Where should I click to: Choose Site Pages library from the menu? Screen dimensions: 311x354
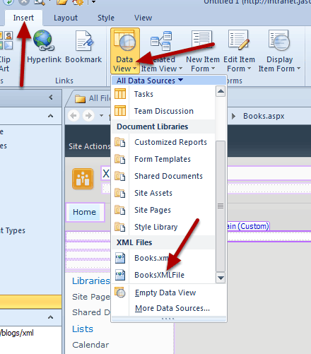coord(163,210)
